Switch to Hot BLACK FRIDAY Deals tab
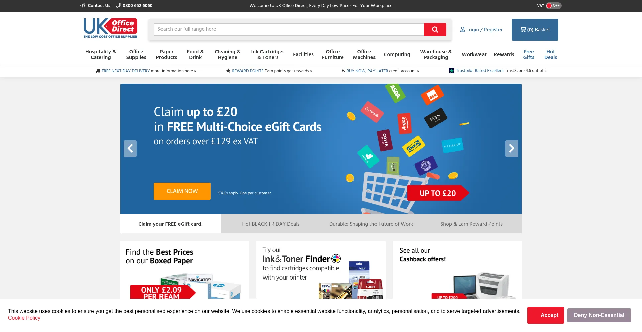Image resolution: width=642 pixels, height=332 pixels. click(x=271, y=224)
